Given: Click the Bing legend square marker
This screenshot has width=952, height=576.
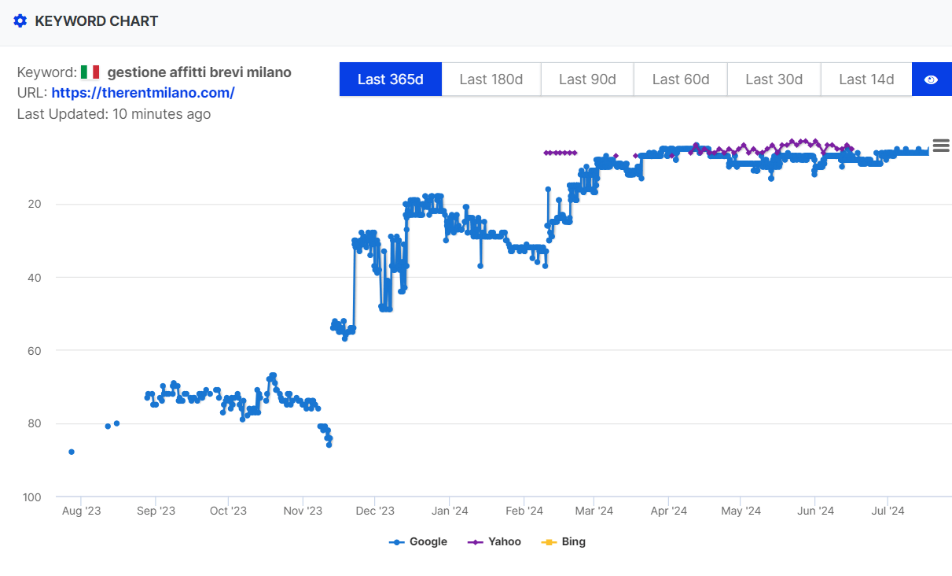Looking at the screenshot, I should pyautogui.click(x=550, y=542).
